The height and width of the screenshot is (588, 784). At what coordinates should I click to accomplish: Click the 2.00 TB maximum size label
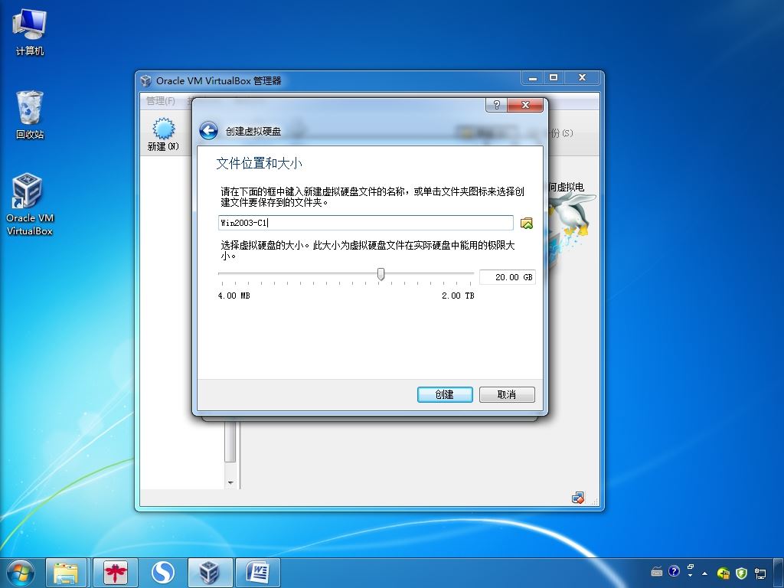point(458,296)
